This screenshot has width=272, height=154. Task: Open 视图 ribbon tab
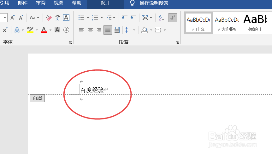[x=59, y=3]
